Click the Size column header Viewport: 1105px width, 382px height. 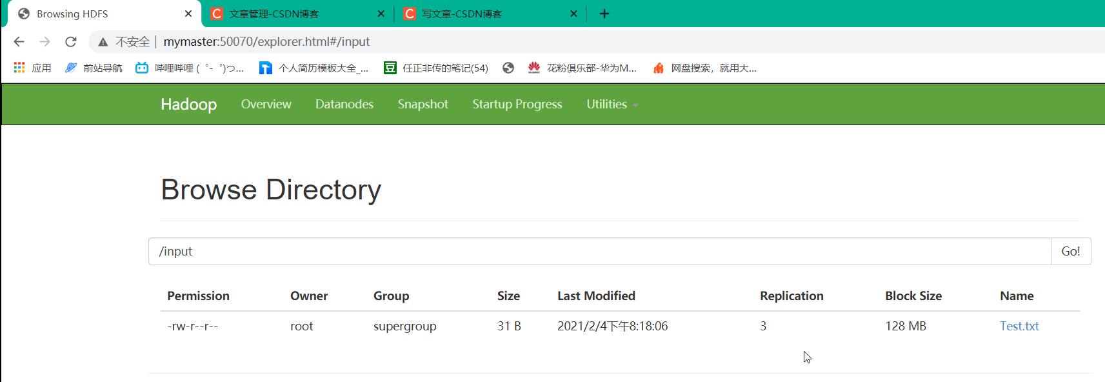tap(508, 296)
